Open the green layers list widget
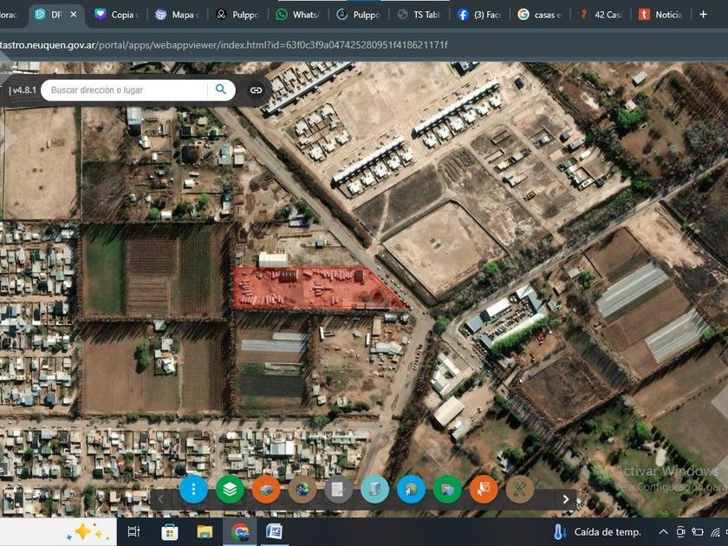This screenshot has width=728, height=546. (230, 489)
